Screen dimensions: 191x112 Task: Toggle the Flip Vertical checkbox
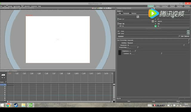coord(130,13)
